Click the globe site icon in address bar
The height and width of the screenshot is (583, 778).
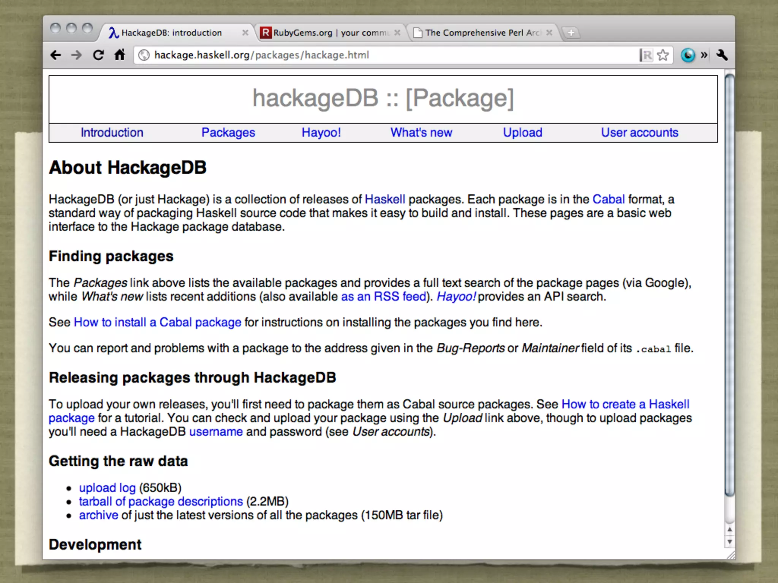144,55
